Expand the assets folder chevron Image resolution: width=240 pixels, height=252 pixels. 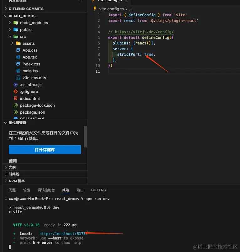coord(13,44)
